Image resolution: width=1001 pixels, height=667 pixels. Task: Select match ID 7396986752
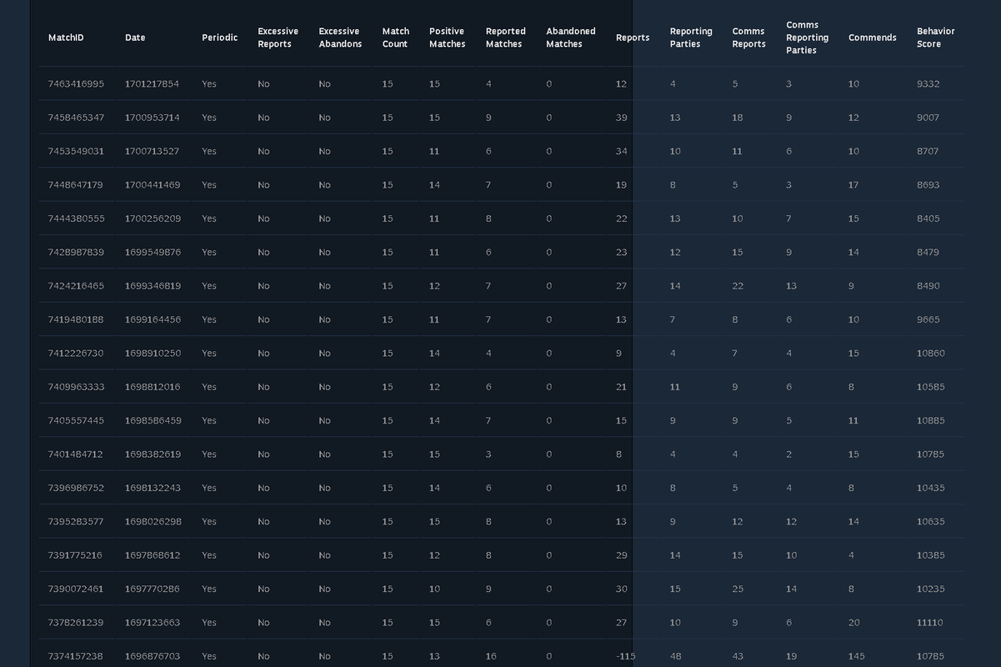coord(76,488)
